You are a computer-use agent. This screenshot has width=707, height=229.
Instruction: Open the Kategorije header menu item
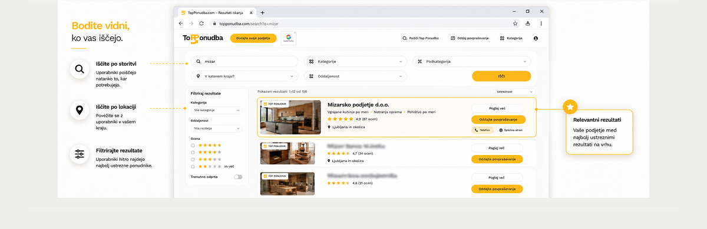(511, 38)
